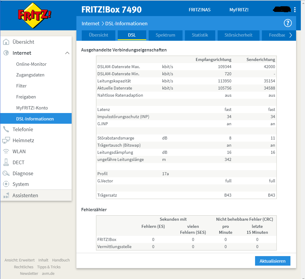305x279 pixels.
Task: Click the DECT handset icon
Action: tap(6, 162)
